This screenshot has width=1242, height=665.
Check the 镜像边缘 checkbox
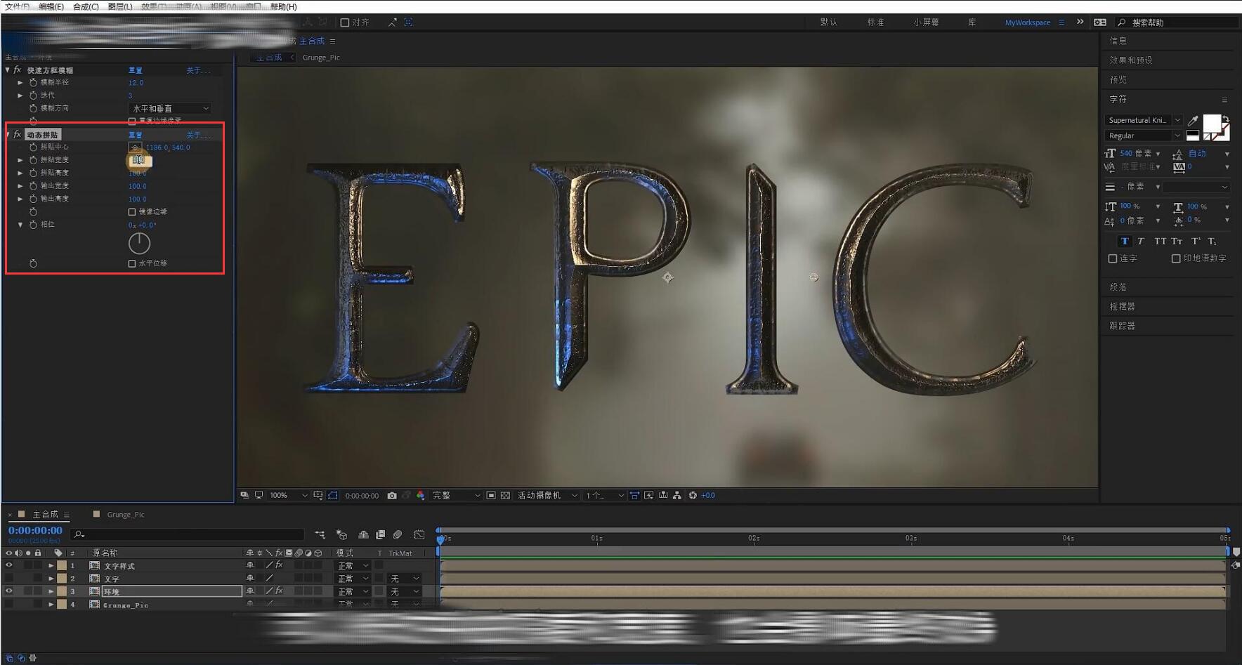pyautogui.click(x=132, y=211)
